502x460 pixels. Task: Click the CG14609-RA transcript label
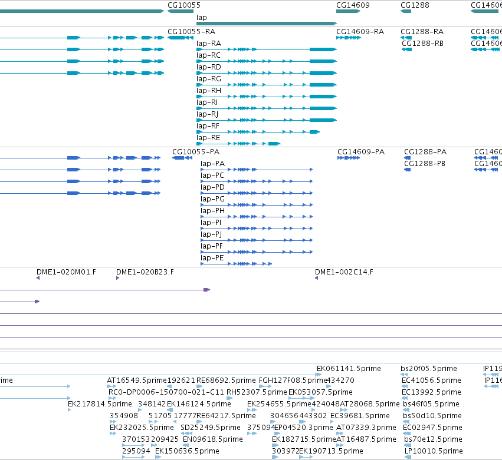click(x=360, y=32)
